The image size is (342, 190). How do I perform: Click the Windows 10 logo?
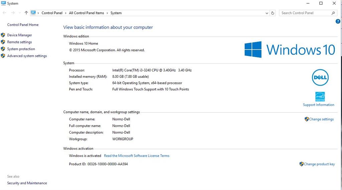click(x=290, y=50)
